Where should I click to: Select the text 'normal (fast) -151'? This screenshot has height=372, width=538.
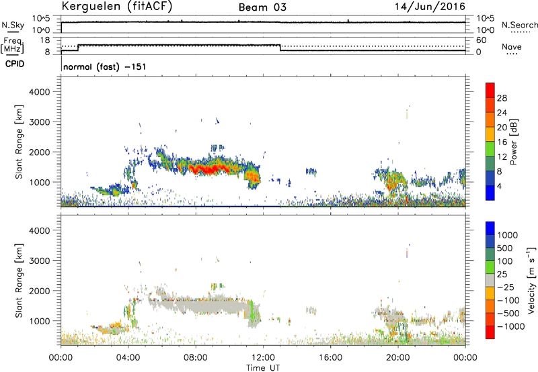105,66
